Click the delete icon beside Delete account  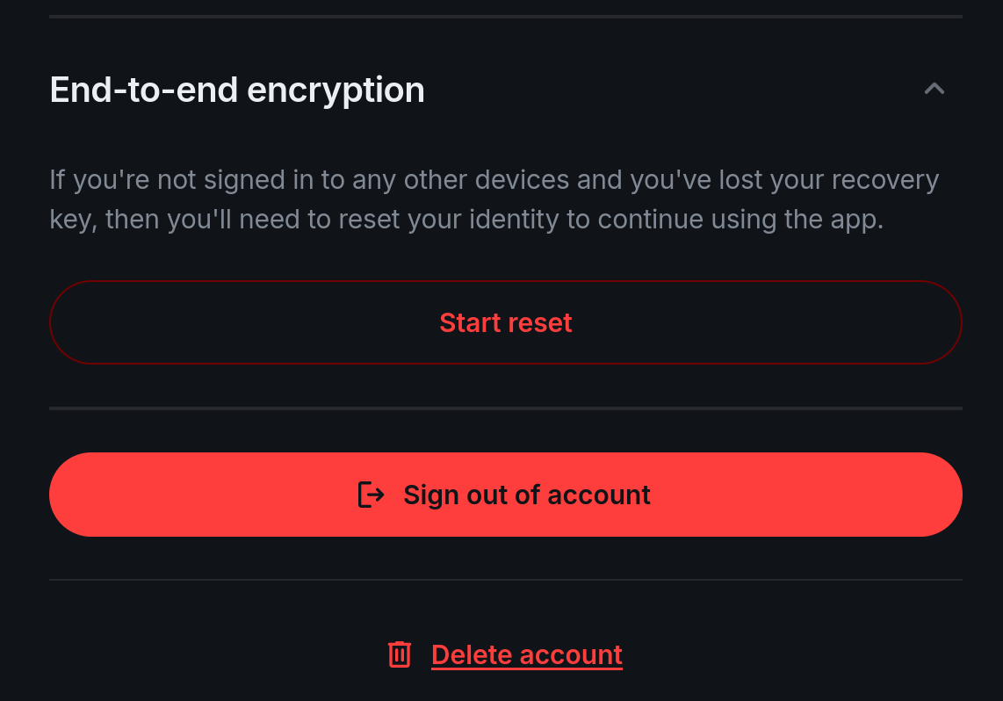tap(400, 654)
